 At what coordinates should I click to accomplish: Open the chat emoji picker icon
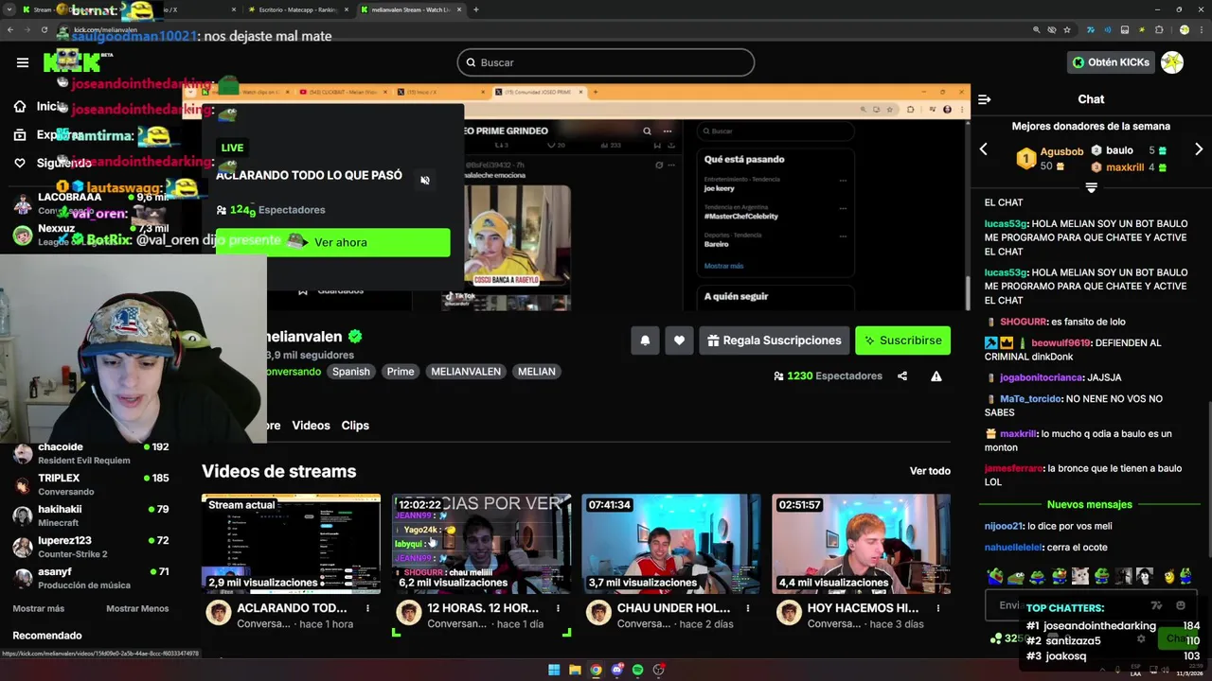point(1180,605)
